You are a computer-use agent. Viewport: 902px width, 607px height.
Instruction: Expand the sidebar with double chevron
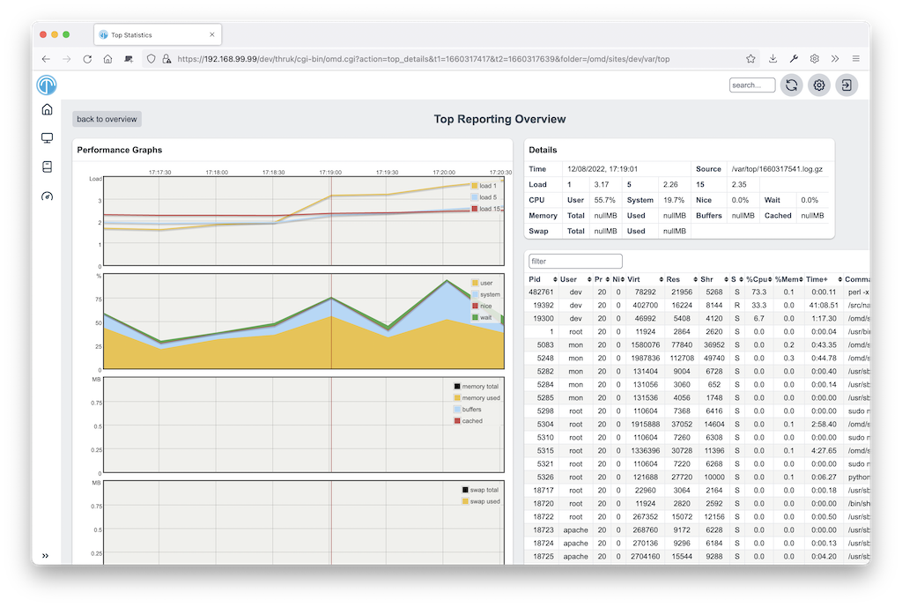pos(46,555)
